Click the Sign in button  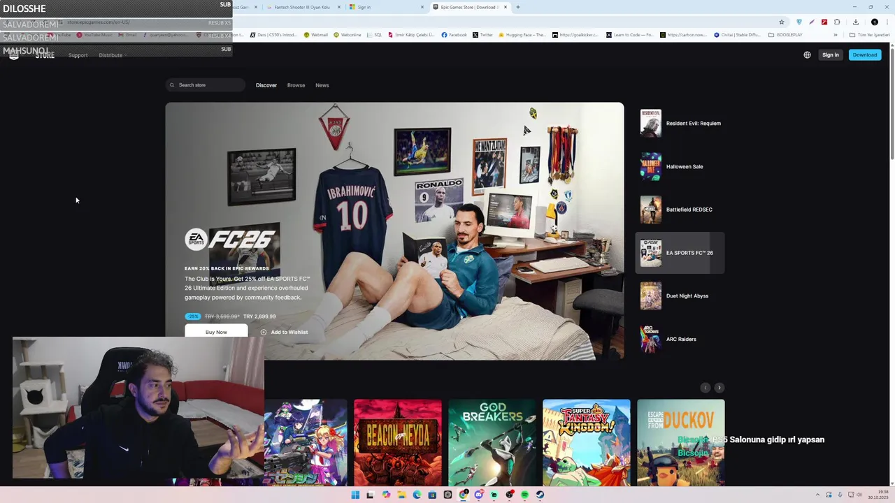830,54
